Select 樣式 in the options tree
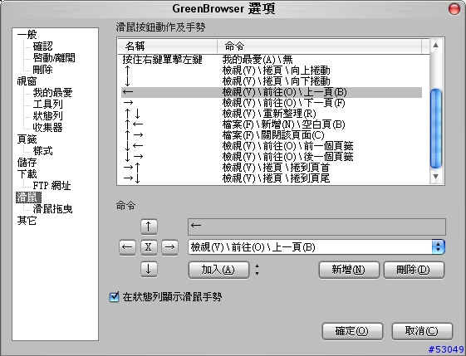The image size is (466, 356). click(43, 150)
